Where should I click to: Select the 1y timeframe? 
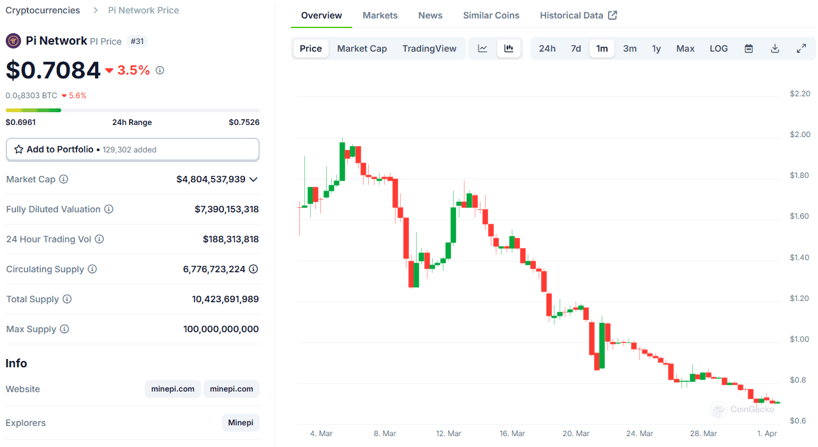657,48
